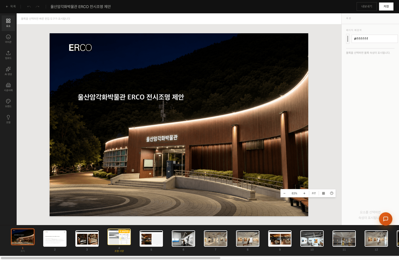The height and width of the screenshot is (260, 399).
Task: Toggle the canvas grid overlay
Action: pos(323,193)
